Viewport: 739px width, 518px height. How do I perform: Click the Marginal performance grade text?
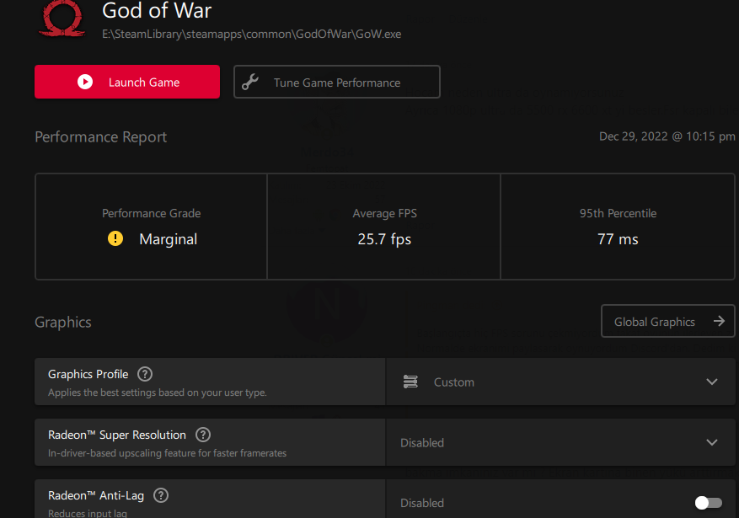click(169, 239)
